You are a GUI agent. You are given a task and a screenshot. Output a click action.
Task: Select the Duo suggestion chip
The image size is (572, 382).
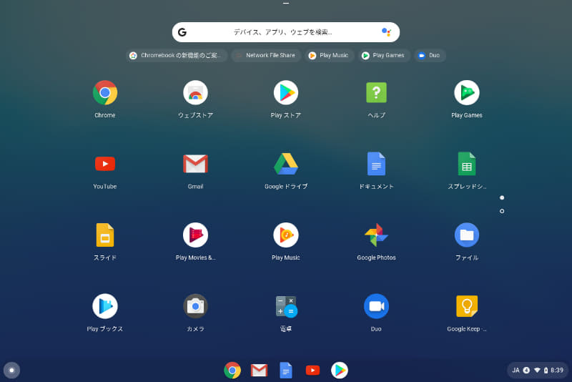(x=430, y=56)
